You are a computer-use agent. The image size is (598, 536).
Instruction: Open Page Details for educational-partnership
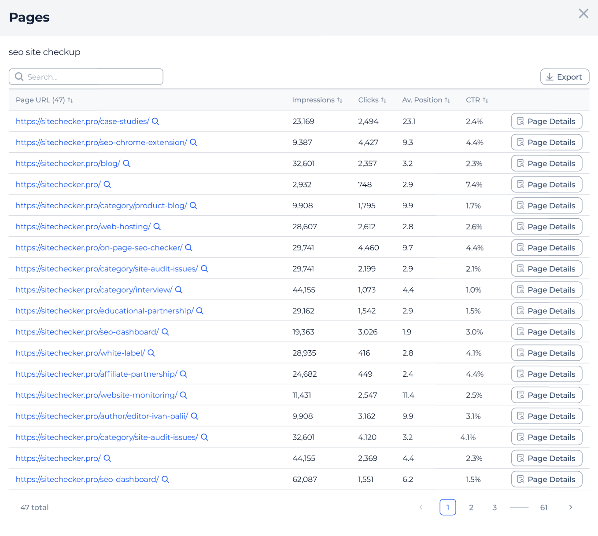point(546,311)
